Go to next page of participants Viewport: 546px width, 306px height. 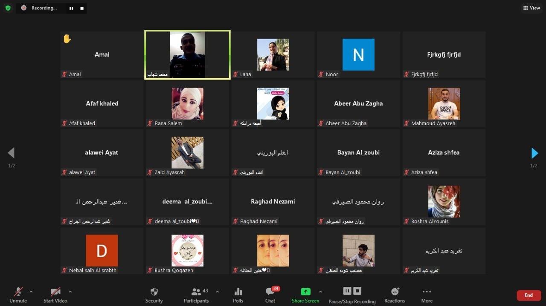click(534, 153)
